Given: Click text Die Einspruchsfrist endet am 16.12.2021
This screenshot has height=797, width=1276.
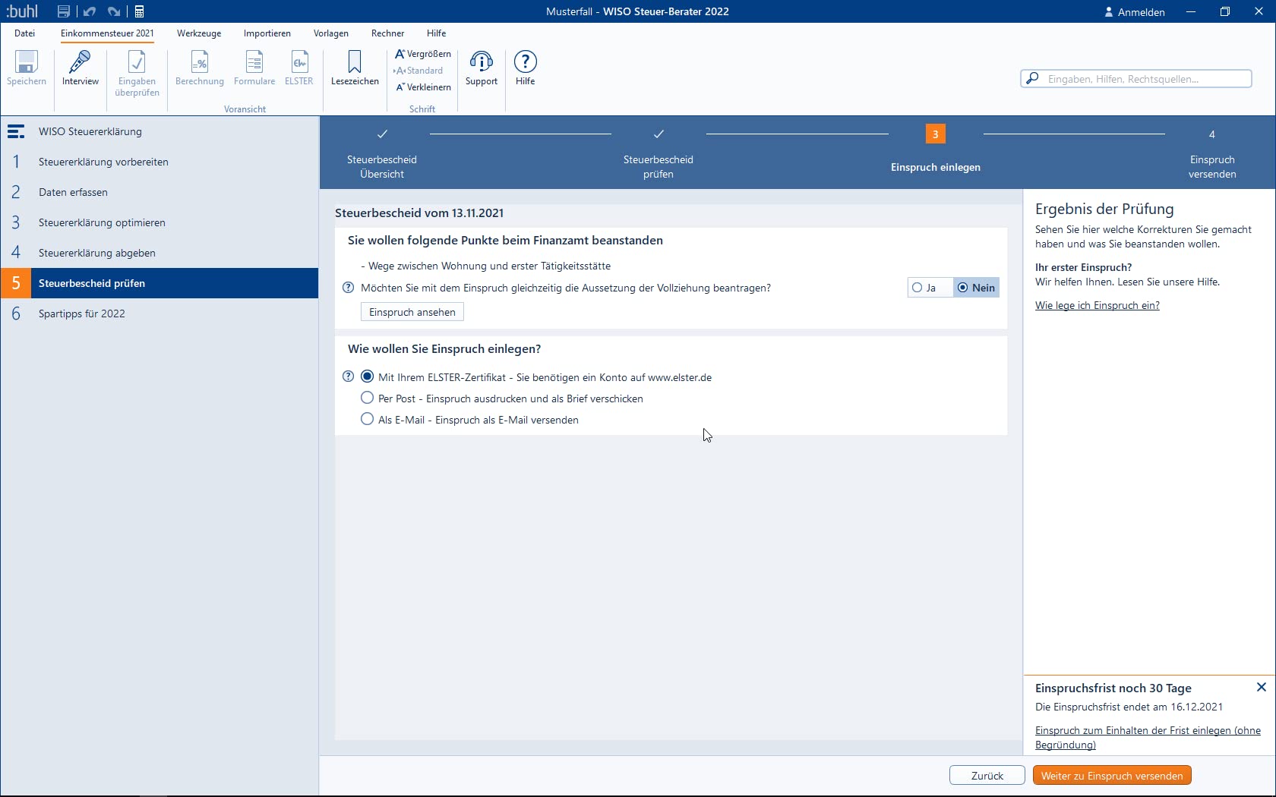Looking at the screenshot, I should click(x=1129, y=707).
